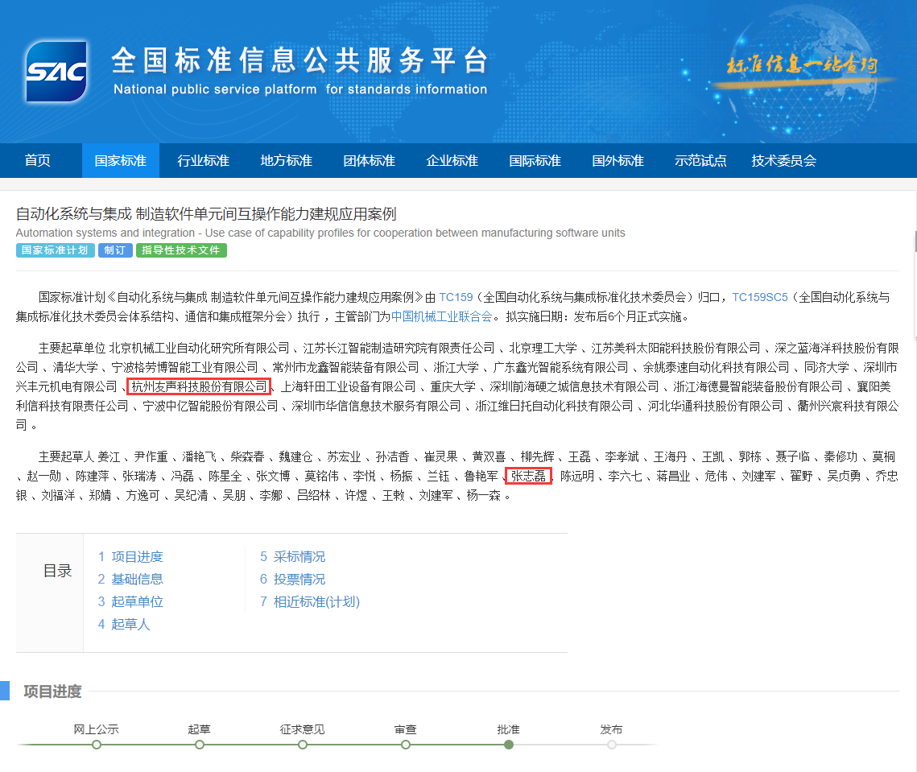This screenshot has width=917, height=772.
Task: Switch to the 团体标准 tab
Action: (369, 160)
